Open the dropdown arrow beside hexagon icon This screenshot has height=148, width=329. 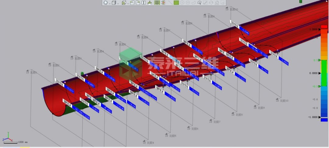(x=109, y=3)
